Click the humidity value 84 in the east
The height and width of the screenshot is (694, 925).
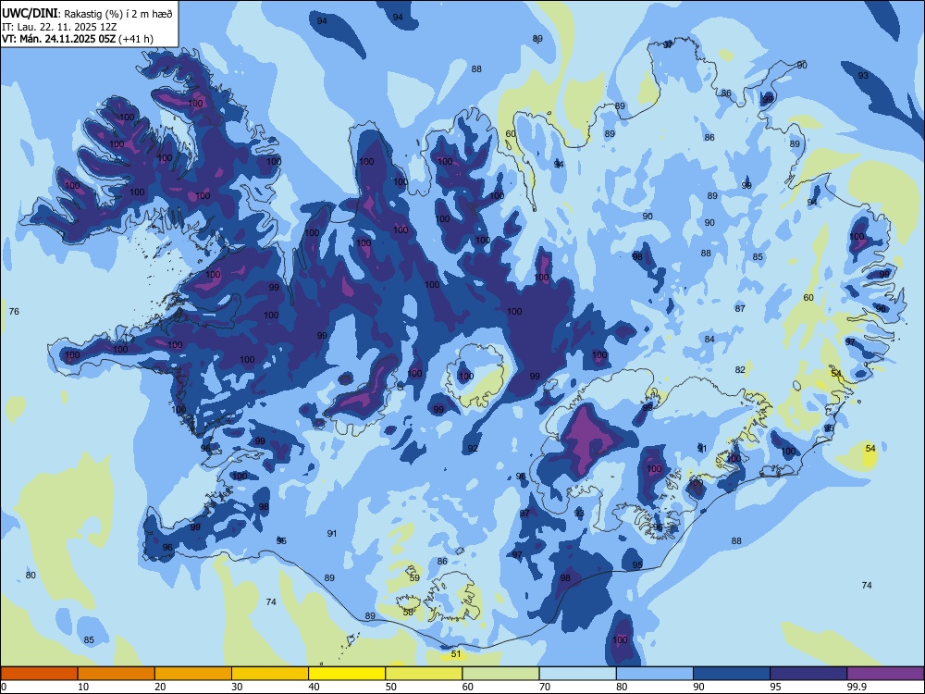[x=709, y=339]
